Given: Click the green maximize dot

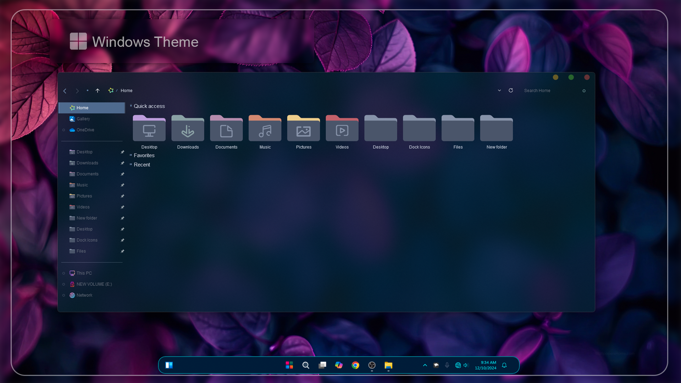Looking at the screenshot, I should coord(571,77).
